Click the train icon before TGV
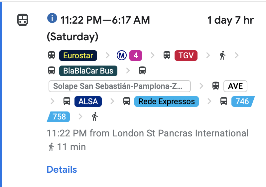This screenshot has height=187, width=266. coord(167,55)
